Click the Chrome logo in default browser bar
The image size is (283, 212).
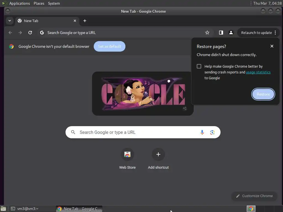pyautogui.click(x=11, y=46)
